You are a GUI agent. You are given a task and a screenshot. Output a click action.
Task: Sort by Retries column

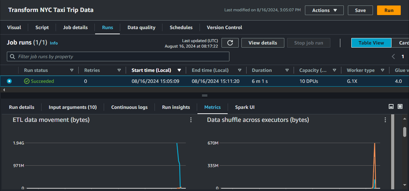tap(119, 71)
